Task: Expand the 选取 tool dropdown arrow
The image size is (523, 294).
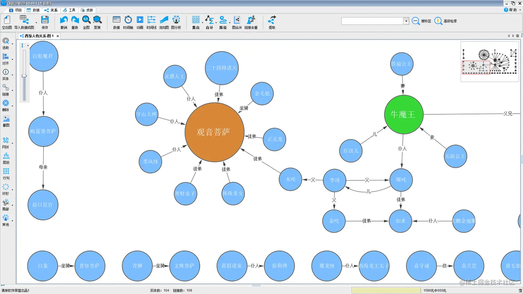Action: point(12,44)
